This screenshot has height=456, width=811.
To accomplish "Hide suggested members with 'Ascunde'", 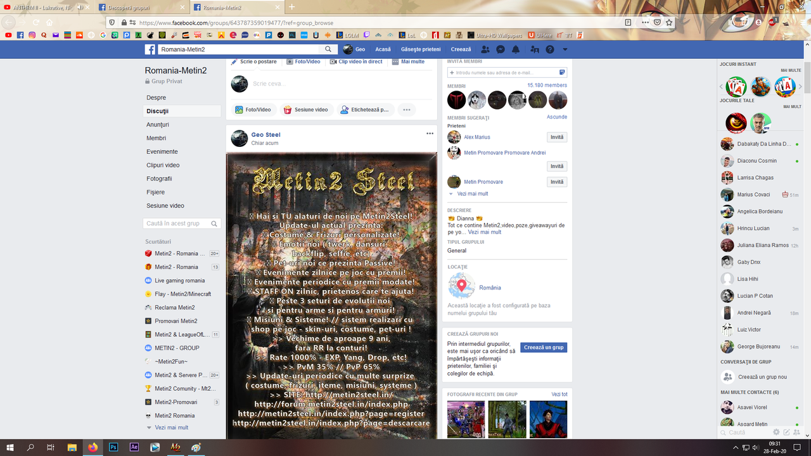I will (557, 117).
